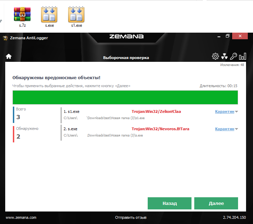Click the green scan progress bar

(x=125, y=97)
